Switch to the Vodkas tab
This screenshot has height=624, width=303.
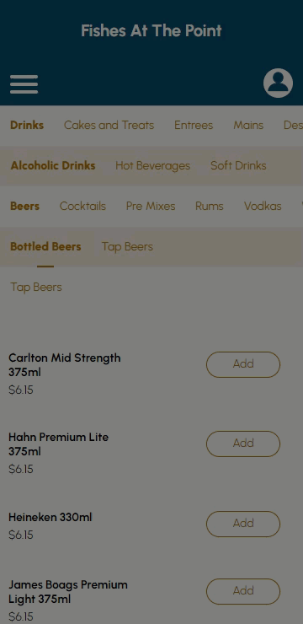[x=263, y=206]
